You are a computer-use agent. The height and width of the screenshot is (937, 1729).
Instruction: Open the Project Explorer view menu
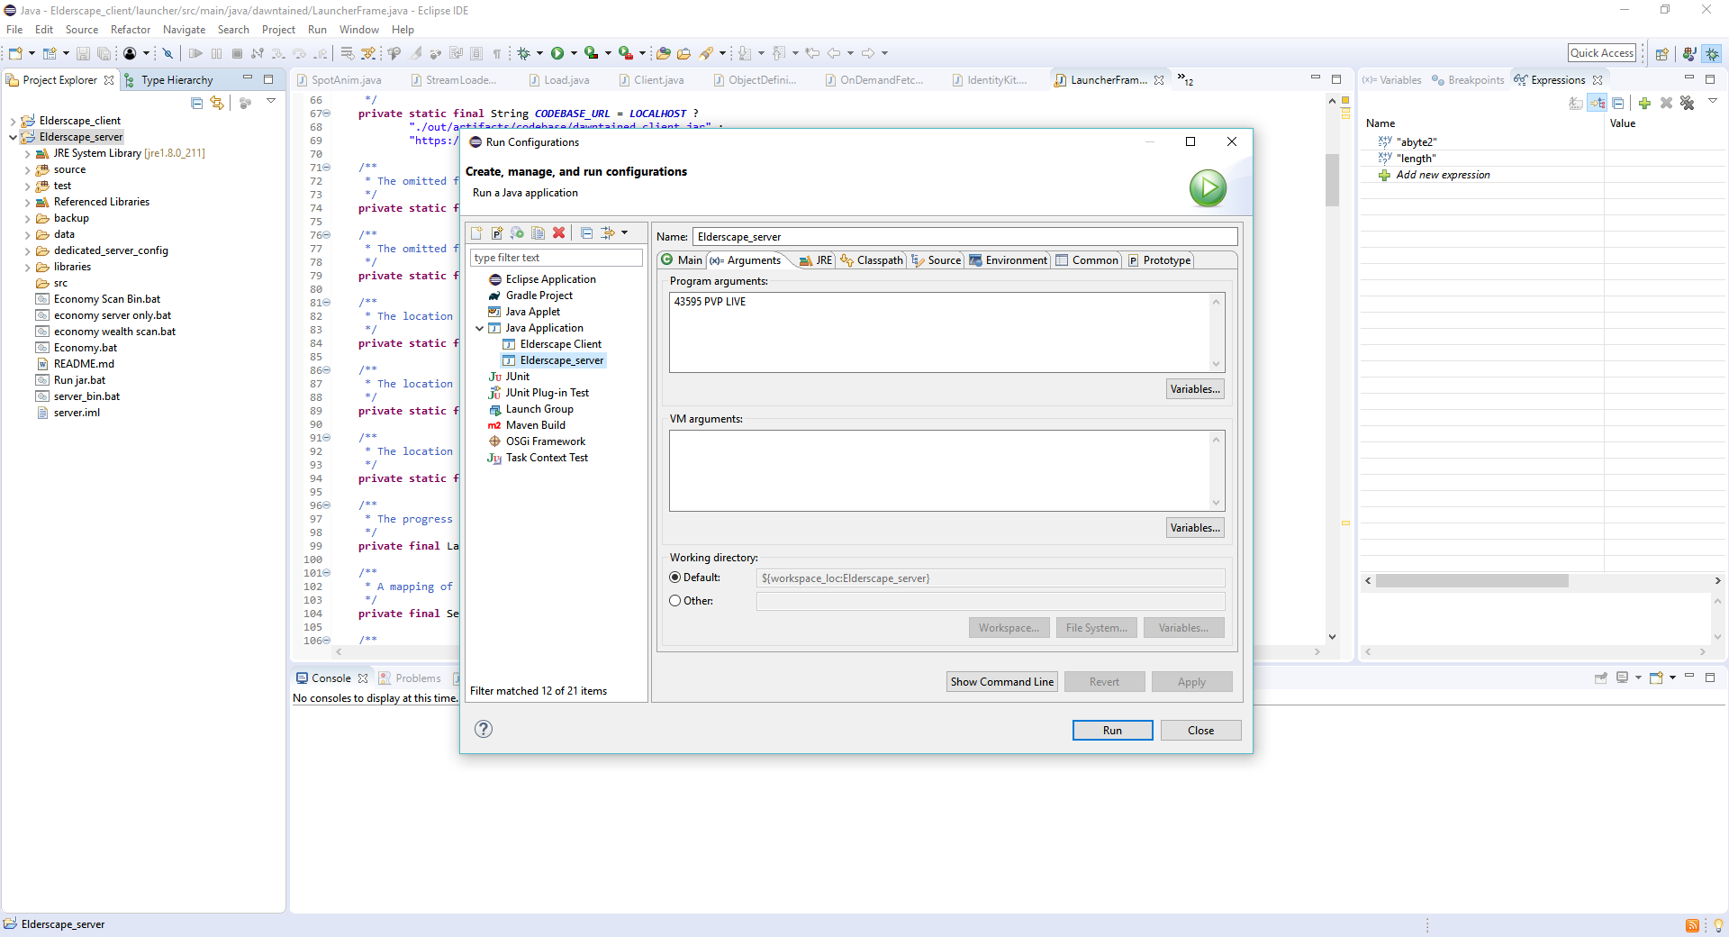pyautogui.click(x=271, y=102)
